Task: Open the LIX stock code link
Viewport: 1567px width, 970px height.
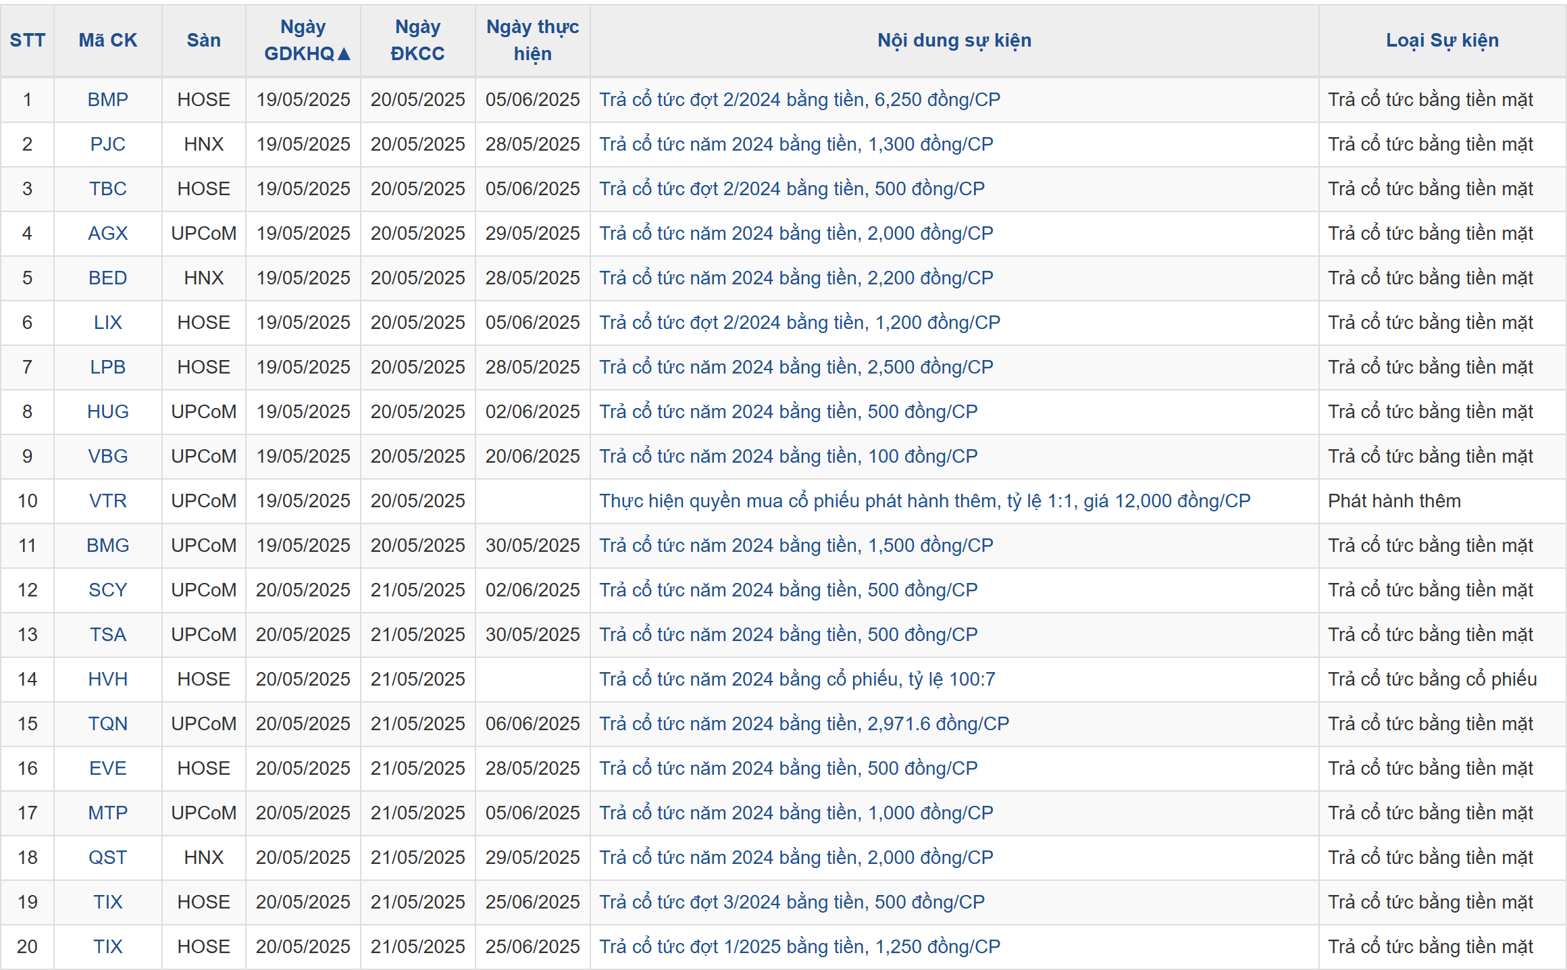Action: point(108,322)
